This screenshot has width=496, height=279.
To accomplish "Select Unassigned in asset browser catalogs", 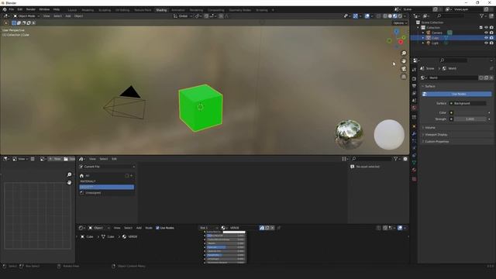I will [93, 193].
